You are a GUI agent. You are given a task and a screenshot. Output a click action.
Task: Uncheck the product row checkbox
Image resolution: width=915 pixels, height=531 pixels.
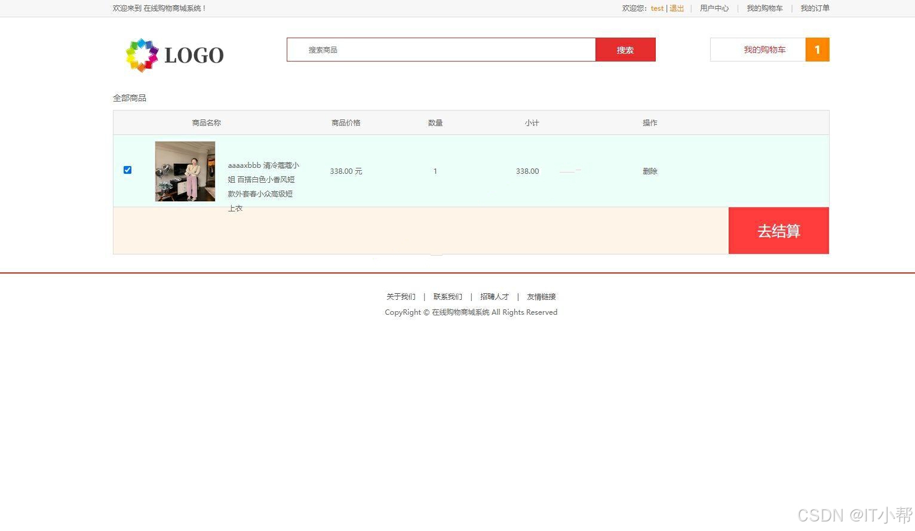tap(127, 170)
